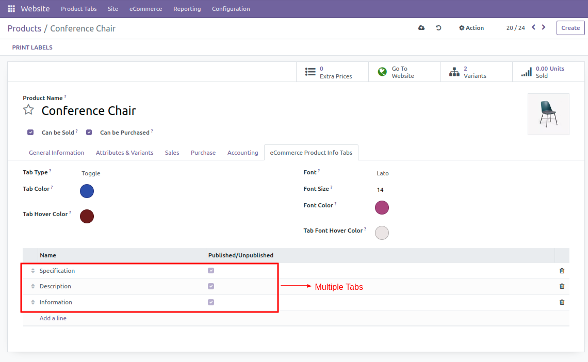Image resolution: width=588 pixels, height=362 pixels.
Task: Open the Tab Hover Color swatch
Action: (x=87, y=216)
